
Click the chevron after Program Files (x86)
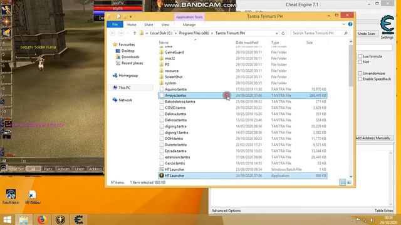212,33
